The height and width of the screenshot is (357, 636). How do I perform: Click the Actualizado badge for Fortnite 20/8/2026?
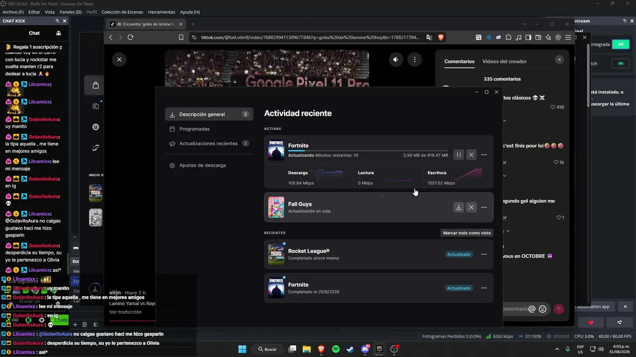click(459, 288)
